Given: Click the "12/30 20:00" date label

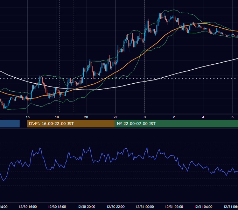Looking at the screenshot, I should point(86,206).
